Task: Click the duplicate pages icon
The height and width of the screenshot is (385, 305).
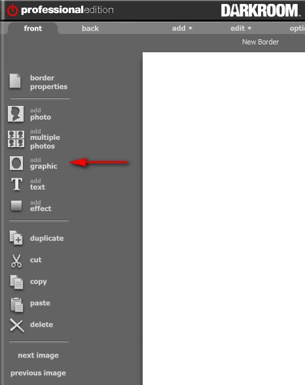Action: (x=16, y=238)
